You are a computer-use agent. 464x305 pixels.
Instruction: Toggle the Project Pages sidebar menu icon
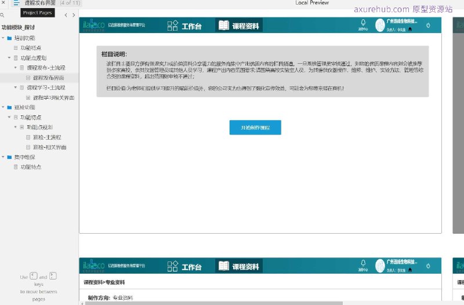[16, 3]
